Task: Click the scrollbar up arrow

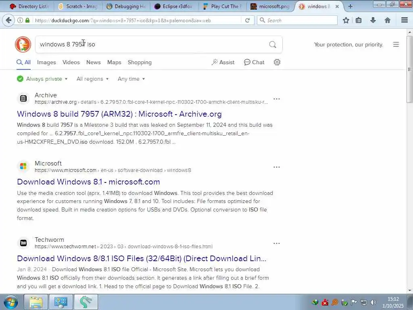Action: [x=409, y=32]
